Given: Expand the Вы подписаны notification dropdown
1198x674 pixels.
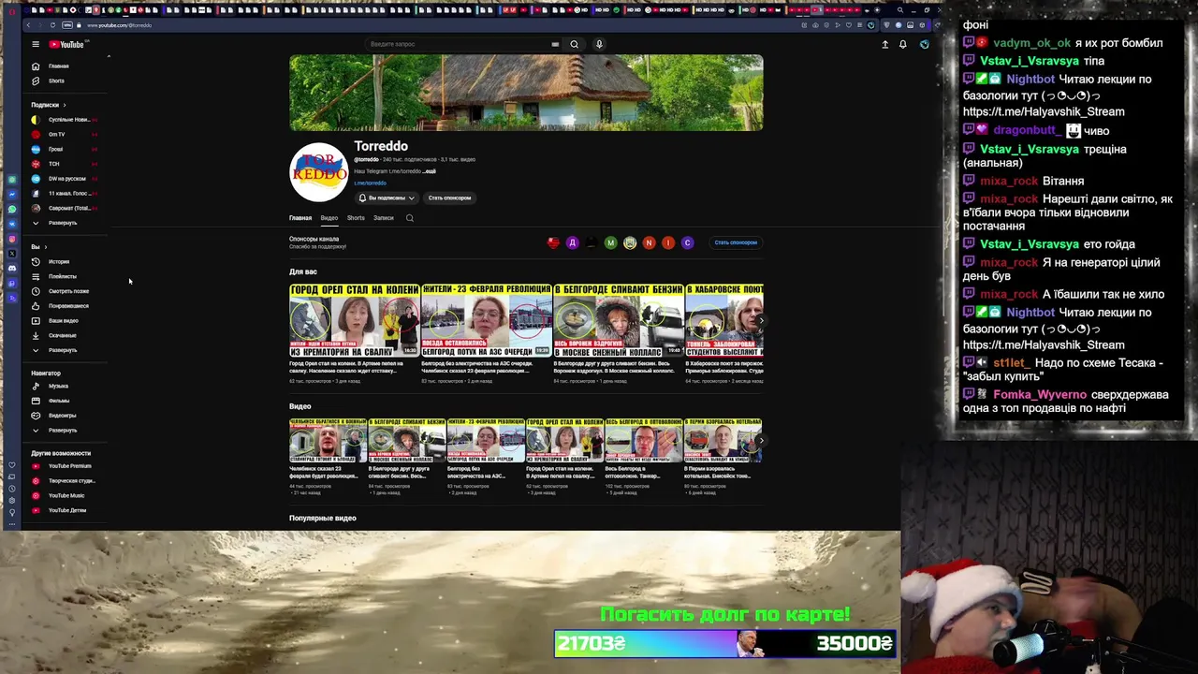Looking at the screenshot, I should 387,198.
